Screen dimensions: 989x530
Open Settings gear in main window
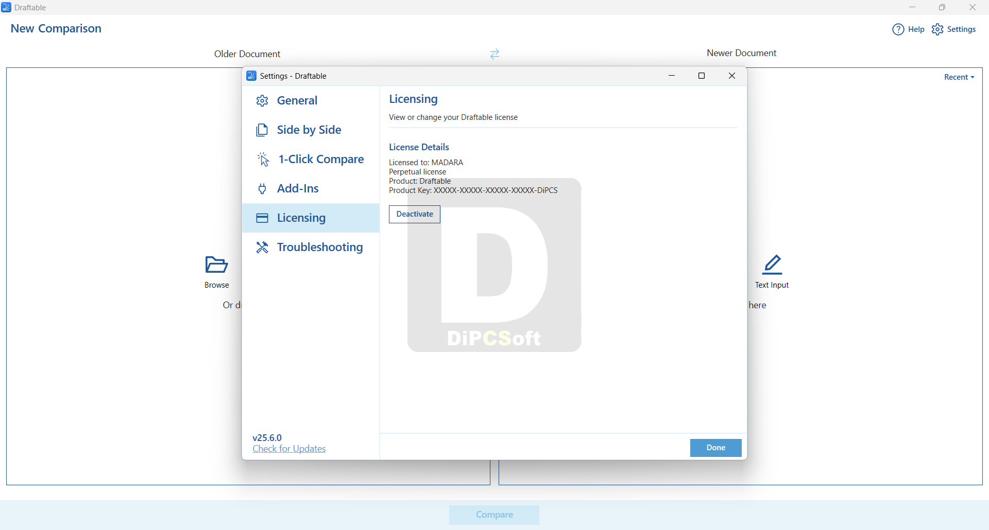[937, 29]
